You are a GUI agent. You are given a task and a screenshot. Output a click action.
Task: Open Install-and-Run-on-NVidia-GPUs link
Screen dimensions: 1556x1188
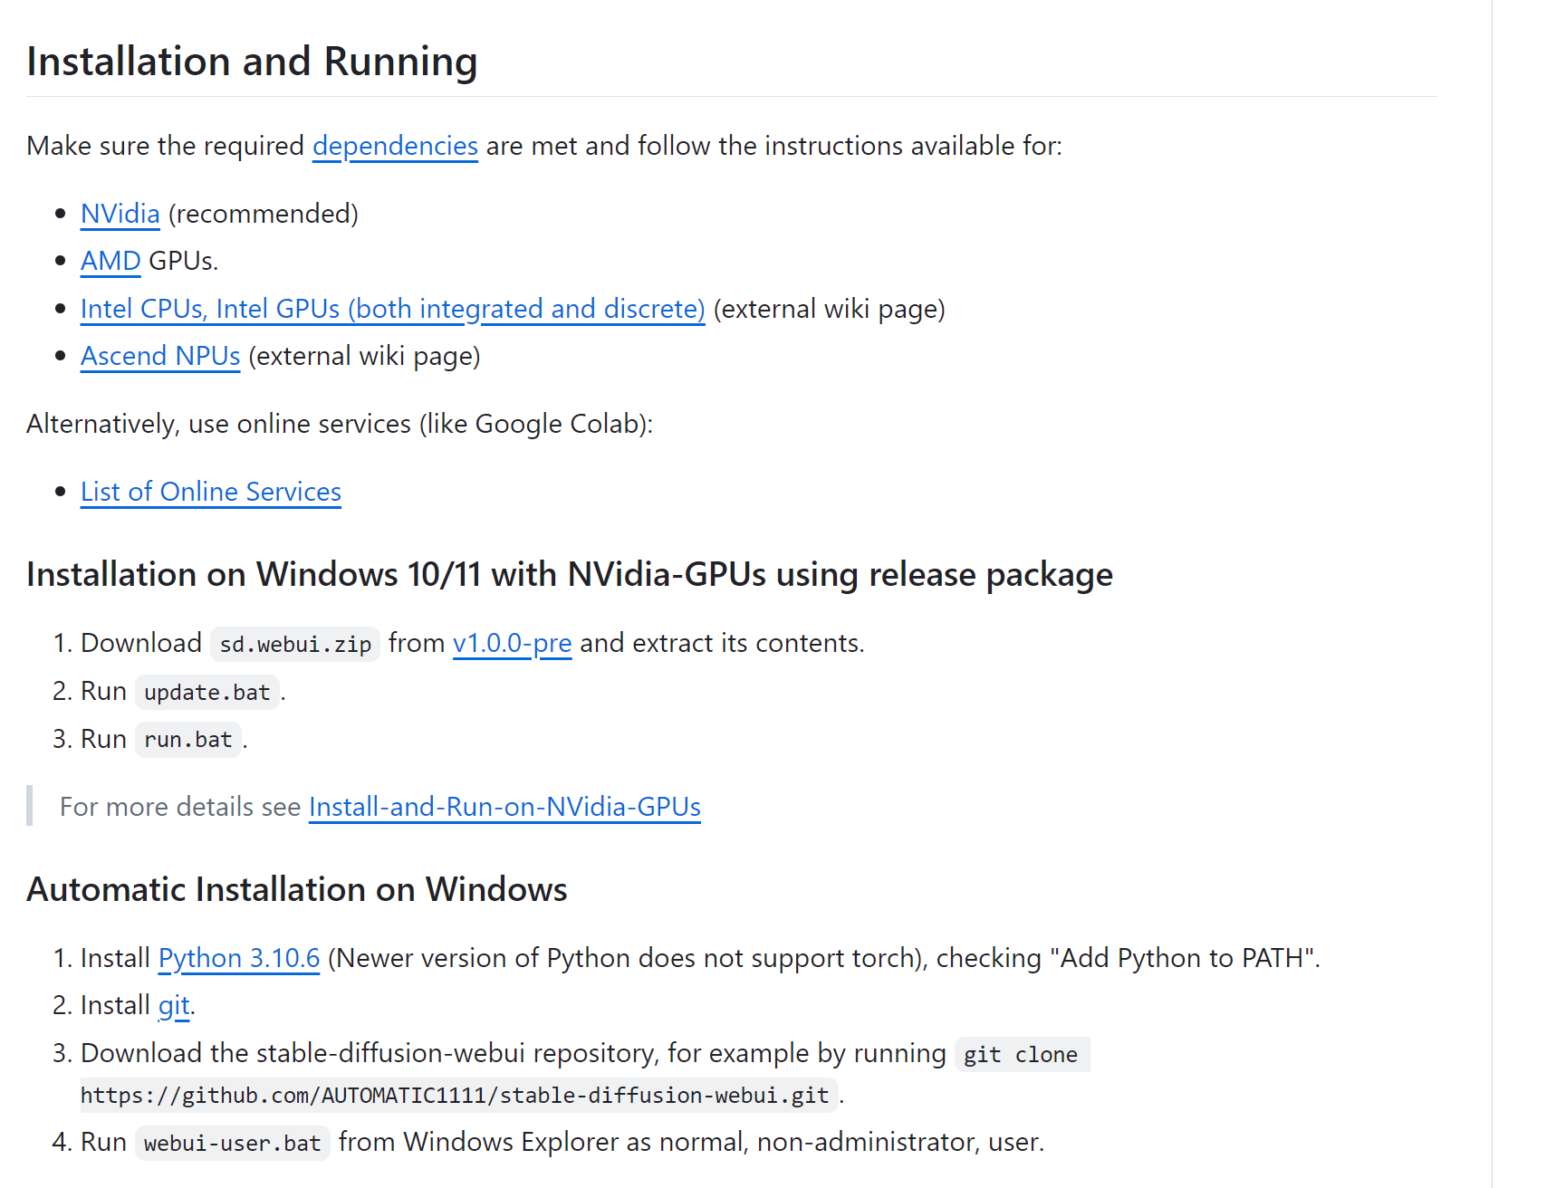504,807
